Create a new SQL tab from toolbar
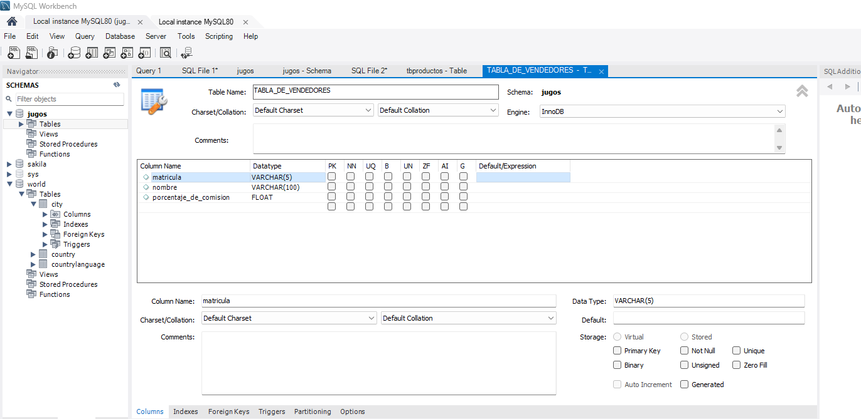This screenshot has width=861, height=419. click(14, 53)
